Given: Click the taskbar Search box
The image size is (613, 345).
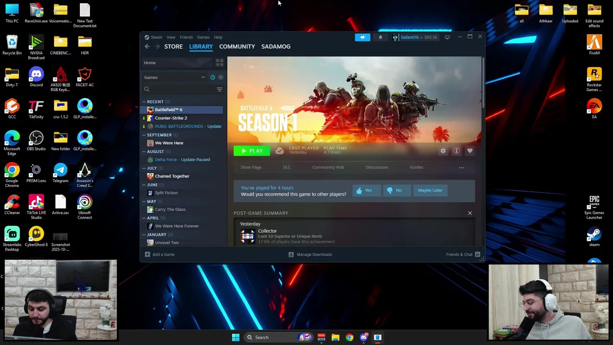Looking at the screenshot, I should pyautogui.click(x=280, y=337).
